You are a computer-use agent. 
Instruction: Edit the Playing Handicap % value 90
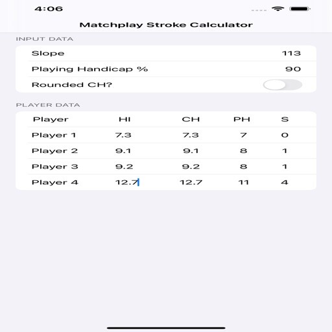[x=293, y=69]
